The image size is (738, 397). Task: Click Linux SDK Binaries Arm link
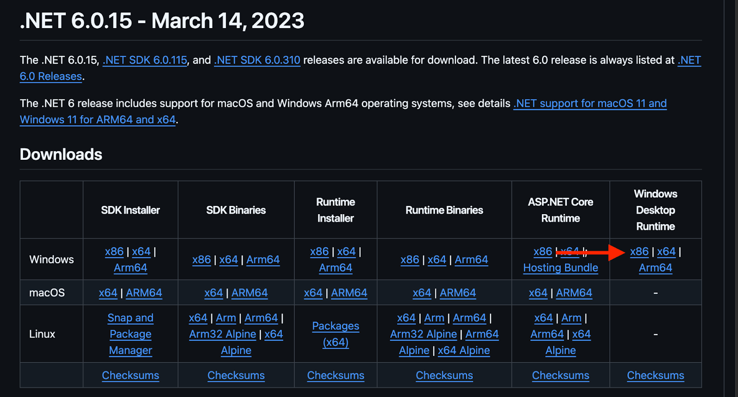tap(226, 318)
